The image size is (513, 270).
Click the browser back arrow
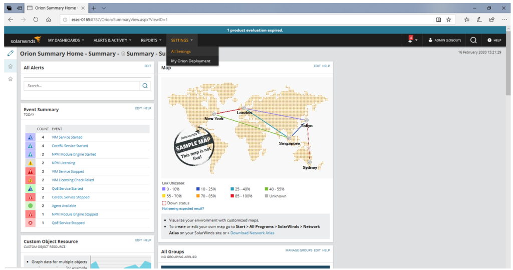[11, 20]
